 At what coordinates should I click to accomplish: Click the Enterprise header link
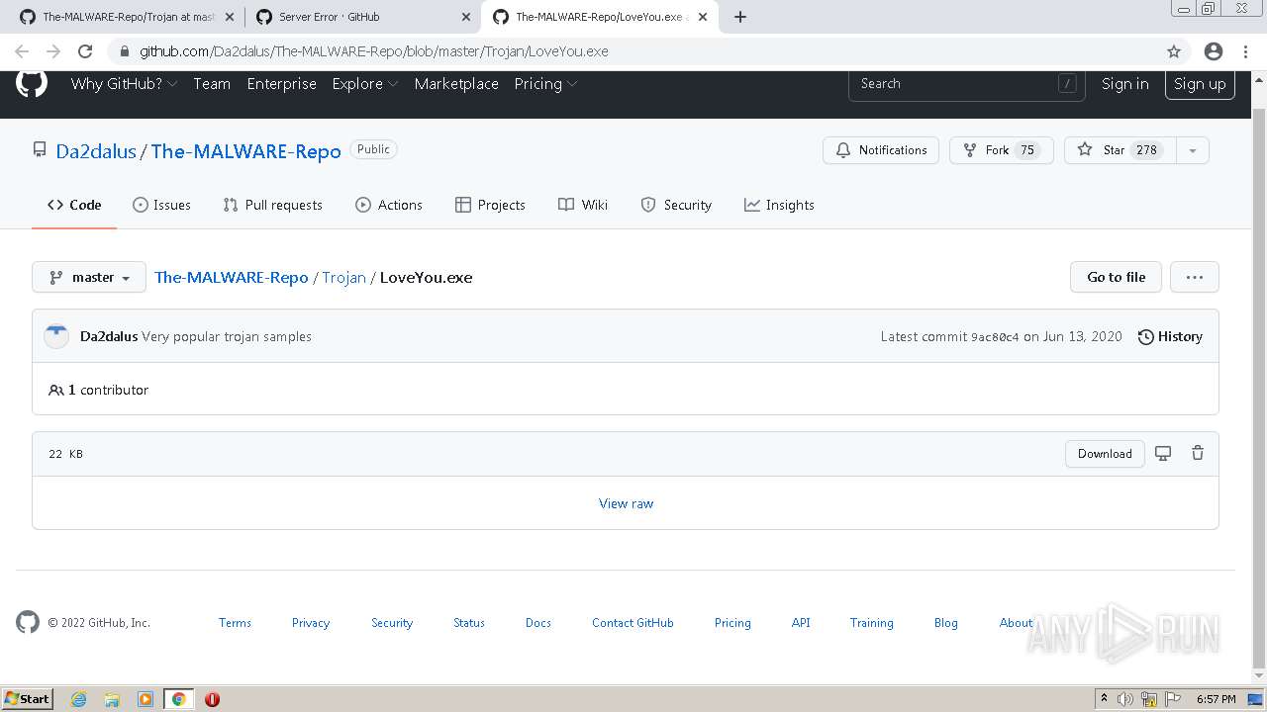282,84
